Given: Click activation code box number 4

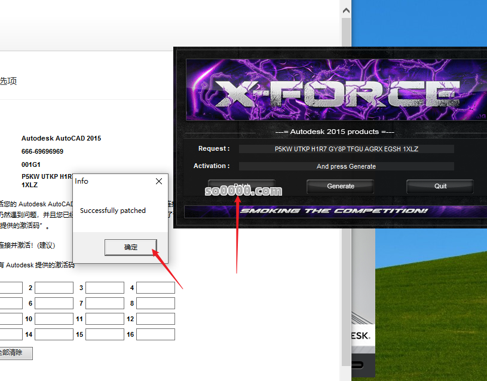Looking at the screenshot, I should pos(155,288).
